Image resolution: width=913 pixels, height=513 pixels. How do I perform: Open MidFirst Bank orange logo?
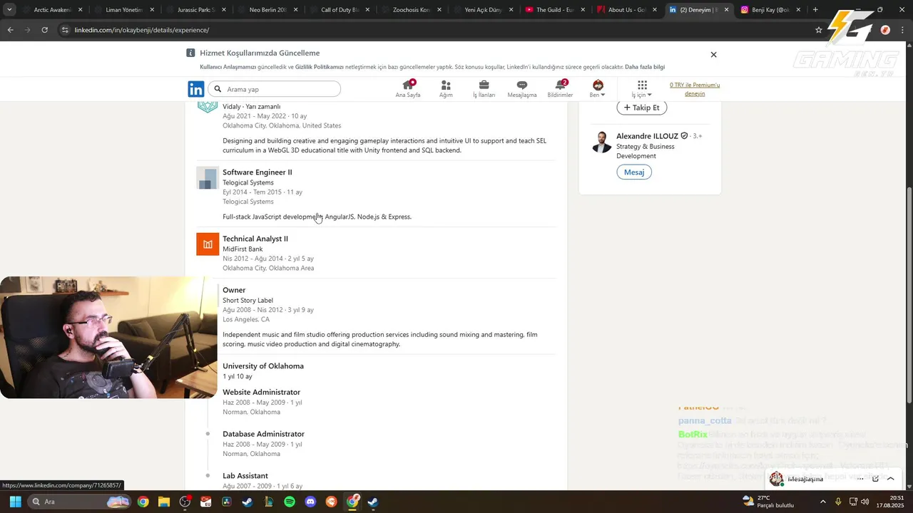click(x=208, y=244)
